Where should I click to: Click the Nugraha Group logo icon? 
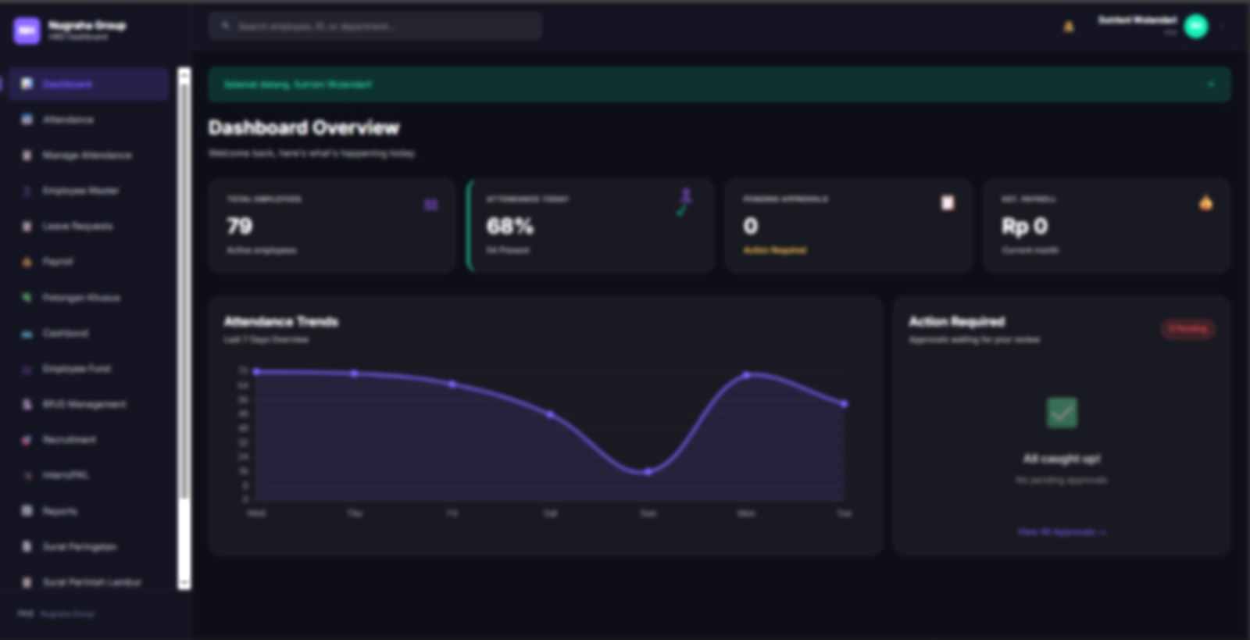(27, 30)
